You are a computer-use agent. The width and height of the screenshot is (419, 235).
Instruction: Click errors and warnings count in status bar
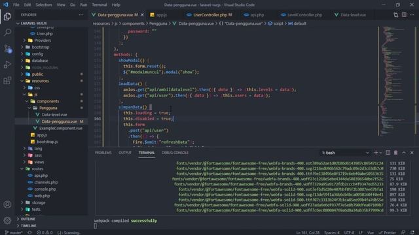point(45,232)
